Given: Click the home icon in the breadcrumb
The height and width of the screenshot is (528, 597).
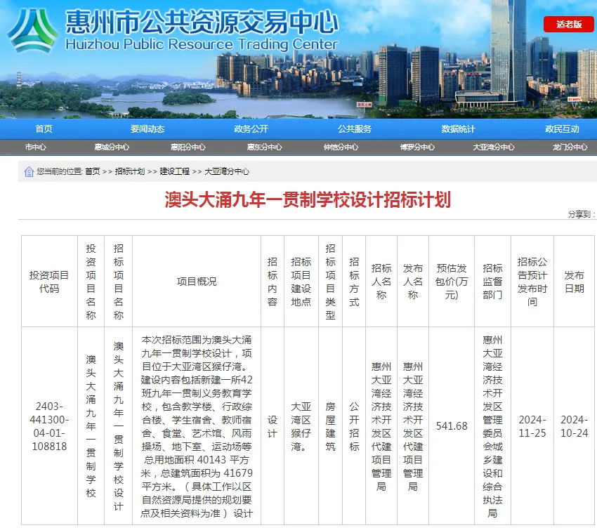Looking at the screenshot, I should [29, 171].
